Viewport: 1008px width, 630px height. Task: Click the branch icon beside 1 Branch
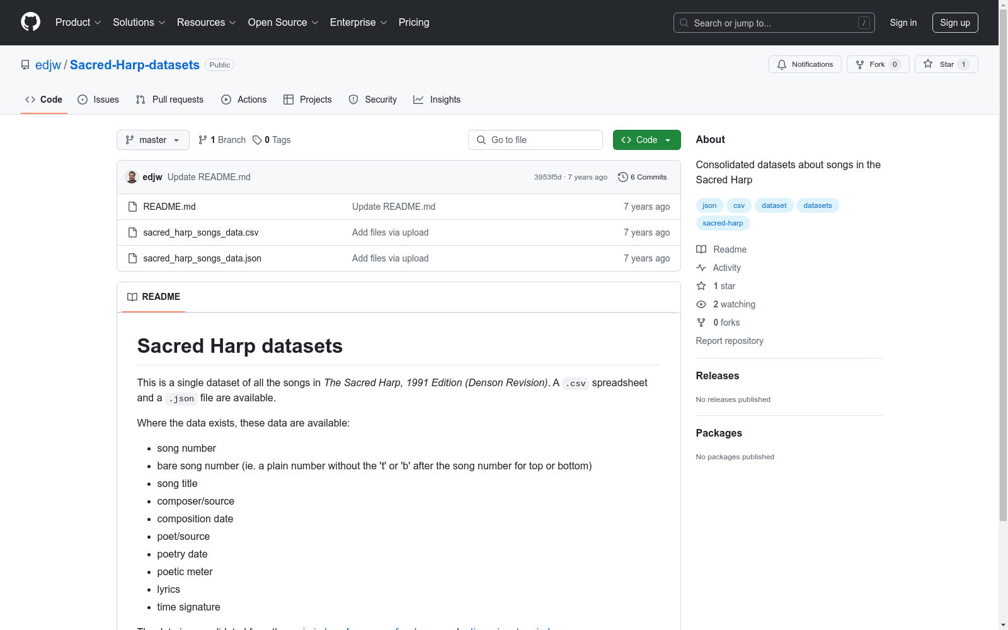(x=203, y=140)
